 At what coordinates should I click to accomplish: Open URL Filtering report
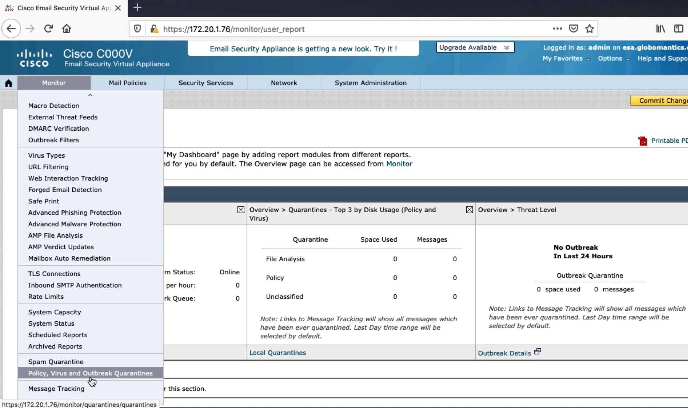tap(48, 167)
